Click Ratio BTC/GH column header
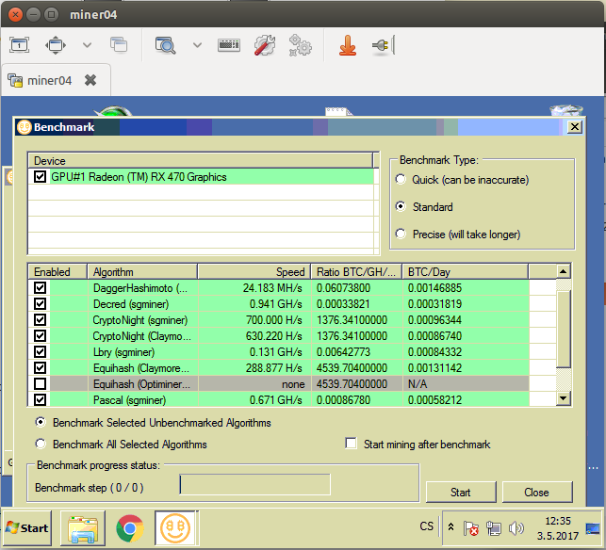This screenshot has height=550, width=606. 356,271
